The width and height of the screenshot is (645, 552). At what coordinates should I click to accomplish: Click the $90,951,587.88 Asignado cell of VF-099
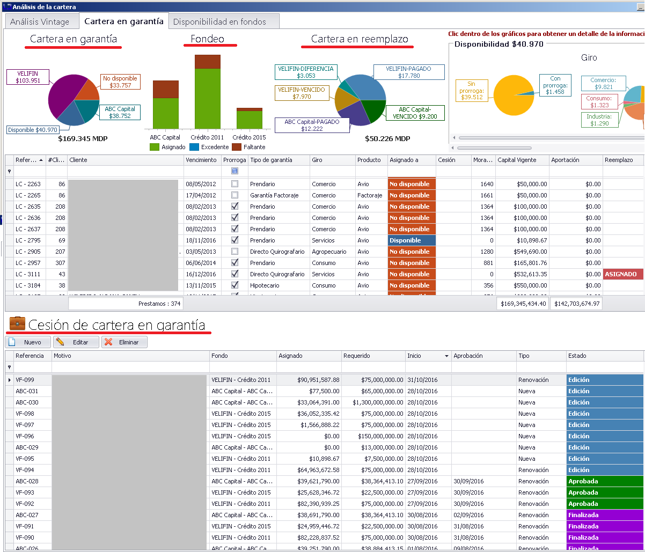point(309,380)
